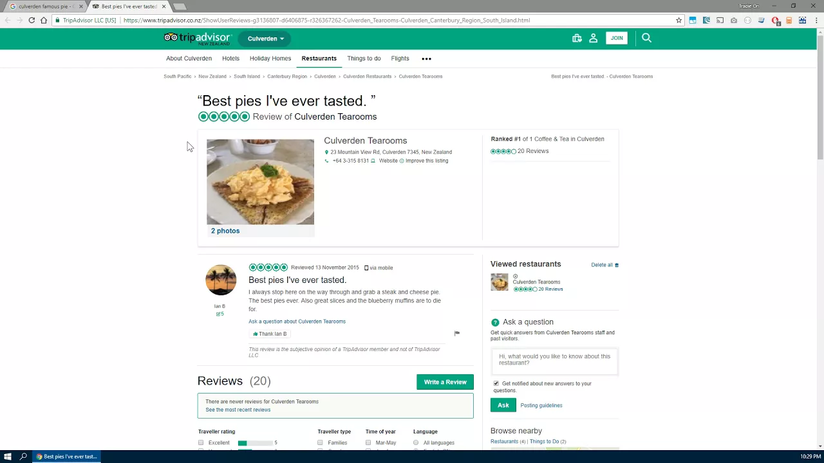Viewport: 824px width, 463px height.
Task: Open Windows taskbar search icon
Action: point(24,457)
